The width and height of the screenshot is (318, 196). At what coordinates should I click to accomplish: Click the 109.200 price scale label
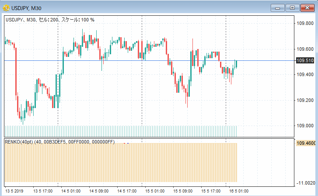[x=306, y=100]
